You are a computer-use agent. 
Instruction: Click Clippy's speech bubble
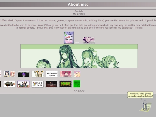pos(140,95)
